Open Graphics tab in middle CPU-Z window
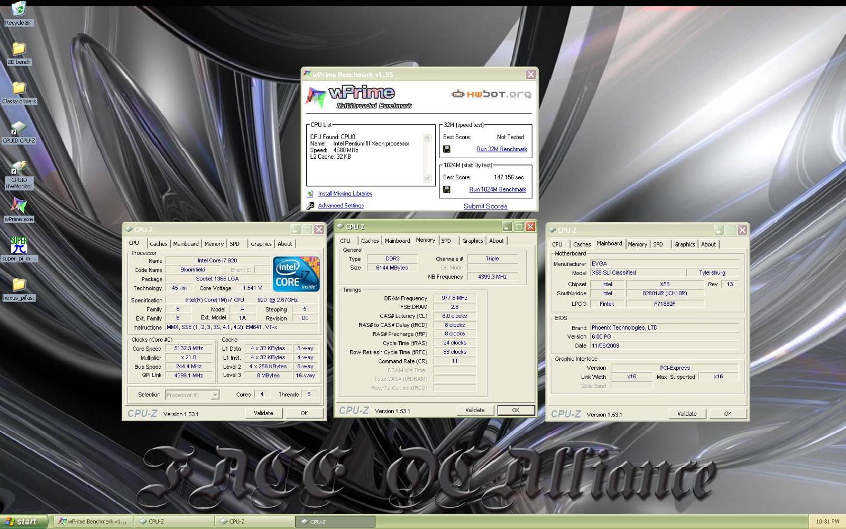The width and height of the screenshot is (846, 529). (x=473, y=241)
